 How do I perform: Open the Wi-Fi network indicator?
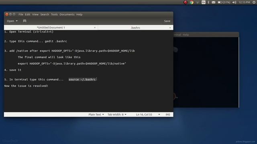click(198, 2)
